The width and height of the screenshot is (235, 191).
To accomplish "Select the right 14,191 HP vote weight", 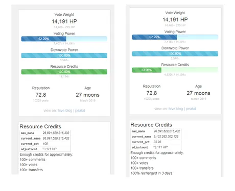I will click(175, 20).
